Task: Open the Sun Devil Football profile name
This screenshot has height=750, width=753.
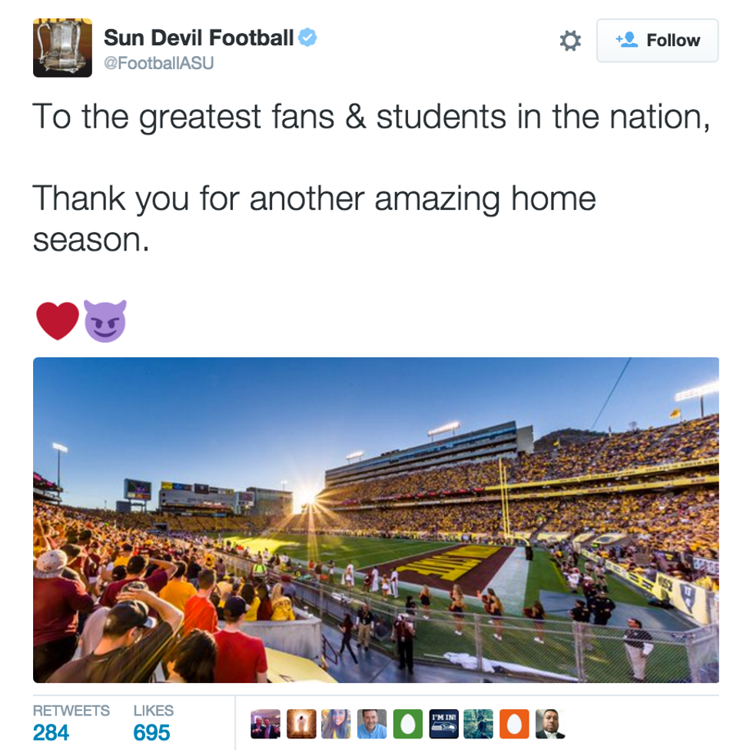Action: tap(199, 37)
